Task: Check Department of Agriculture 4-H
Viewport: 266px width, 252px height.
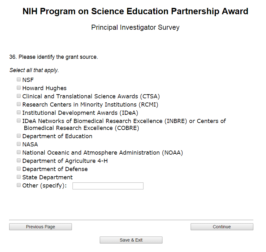Action: coord(19,161)
